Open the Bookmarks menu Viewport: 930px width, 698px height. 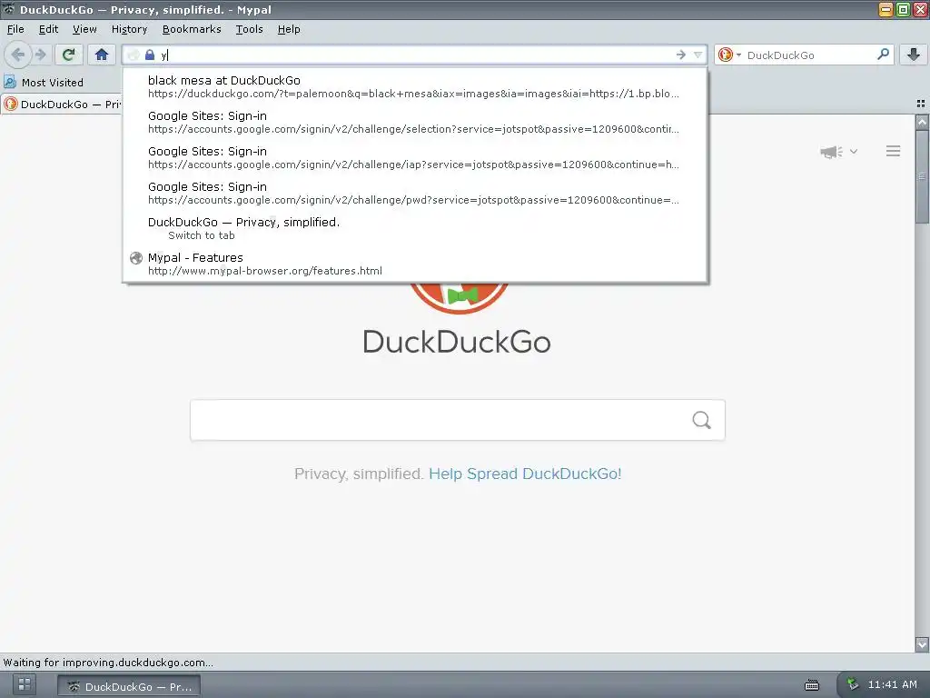(192, 29)
